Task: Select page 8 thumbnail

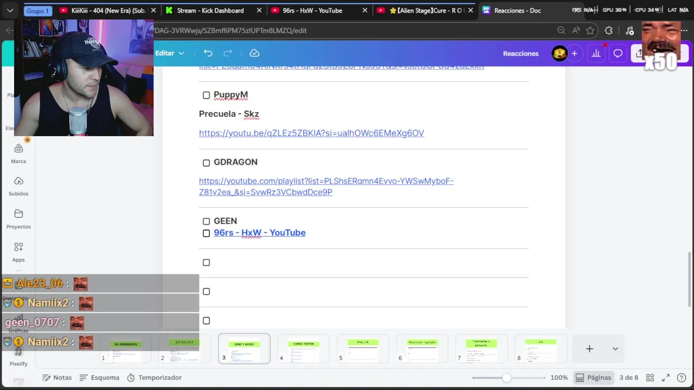Action: 541,349
